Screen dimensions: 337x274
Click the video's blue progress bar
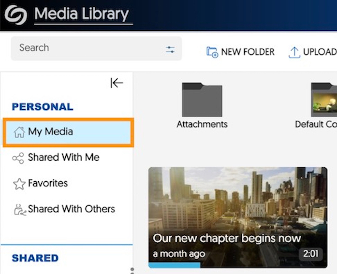174,266
